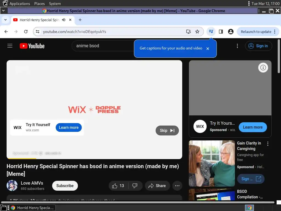The height and width of the screenshot is (211, 281).
Task: View site information icon in address bar
Action: (x=37, y=32)
